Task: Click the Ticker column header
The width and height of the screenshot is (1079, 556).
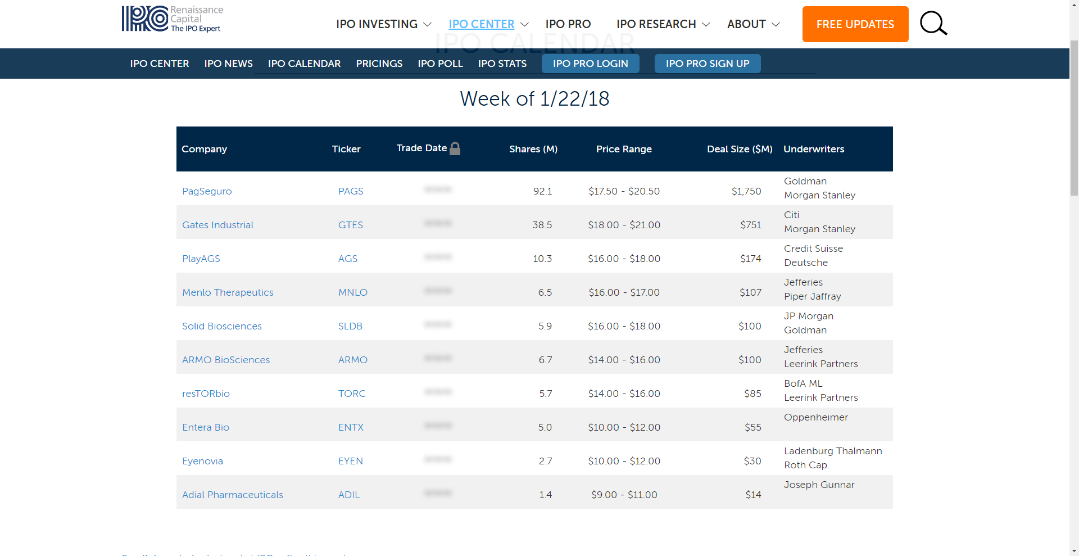Action: [x=346, y=149]
